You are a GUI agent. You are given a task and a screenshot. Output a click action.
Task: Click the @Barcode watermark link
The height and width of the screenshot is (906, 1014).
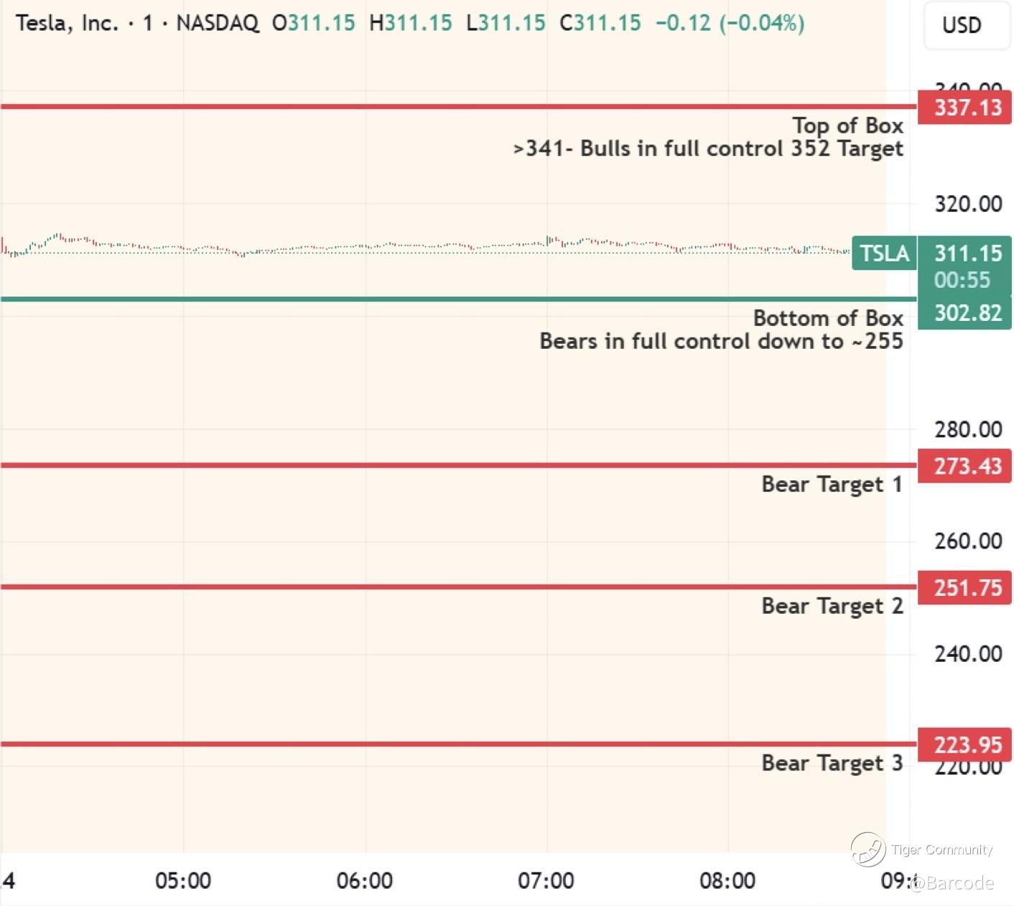(952, 883)
